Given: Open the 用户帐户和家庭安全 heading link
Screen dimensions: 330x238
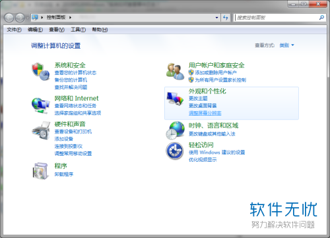Looking at the screenshot, I should [x=216, y=65].
